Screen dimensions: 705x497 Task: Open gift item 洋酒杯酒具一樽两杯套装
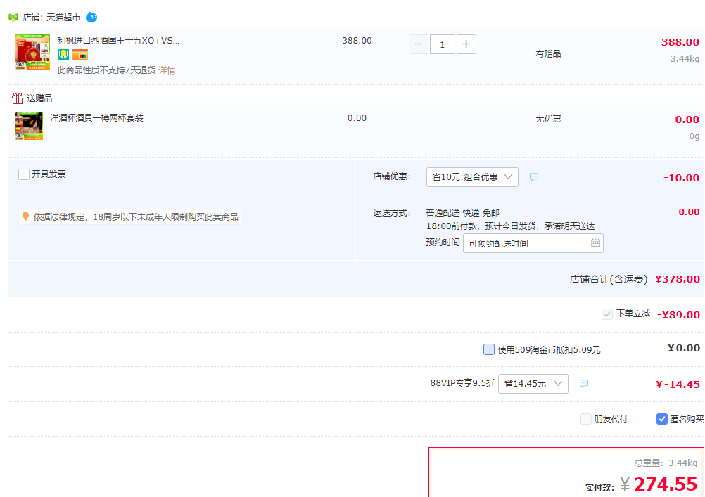pos(96,117)
